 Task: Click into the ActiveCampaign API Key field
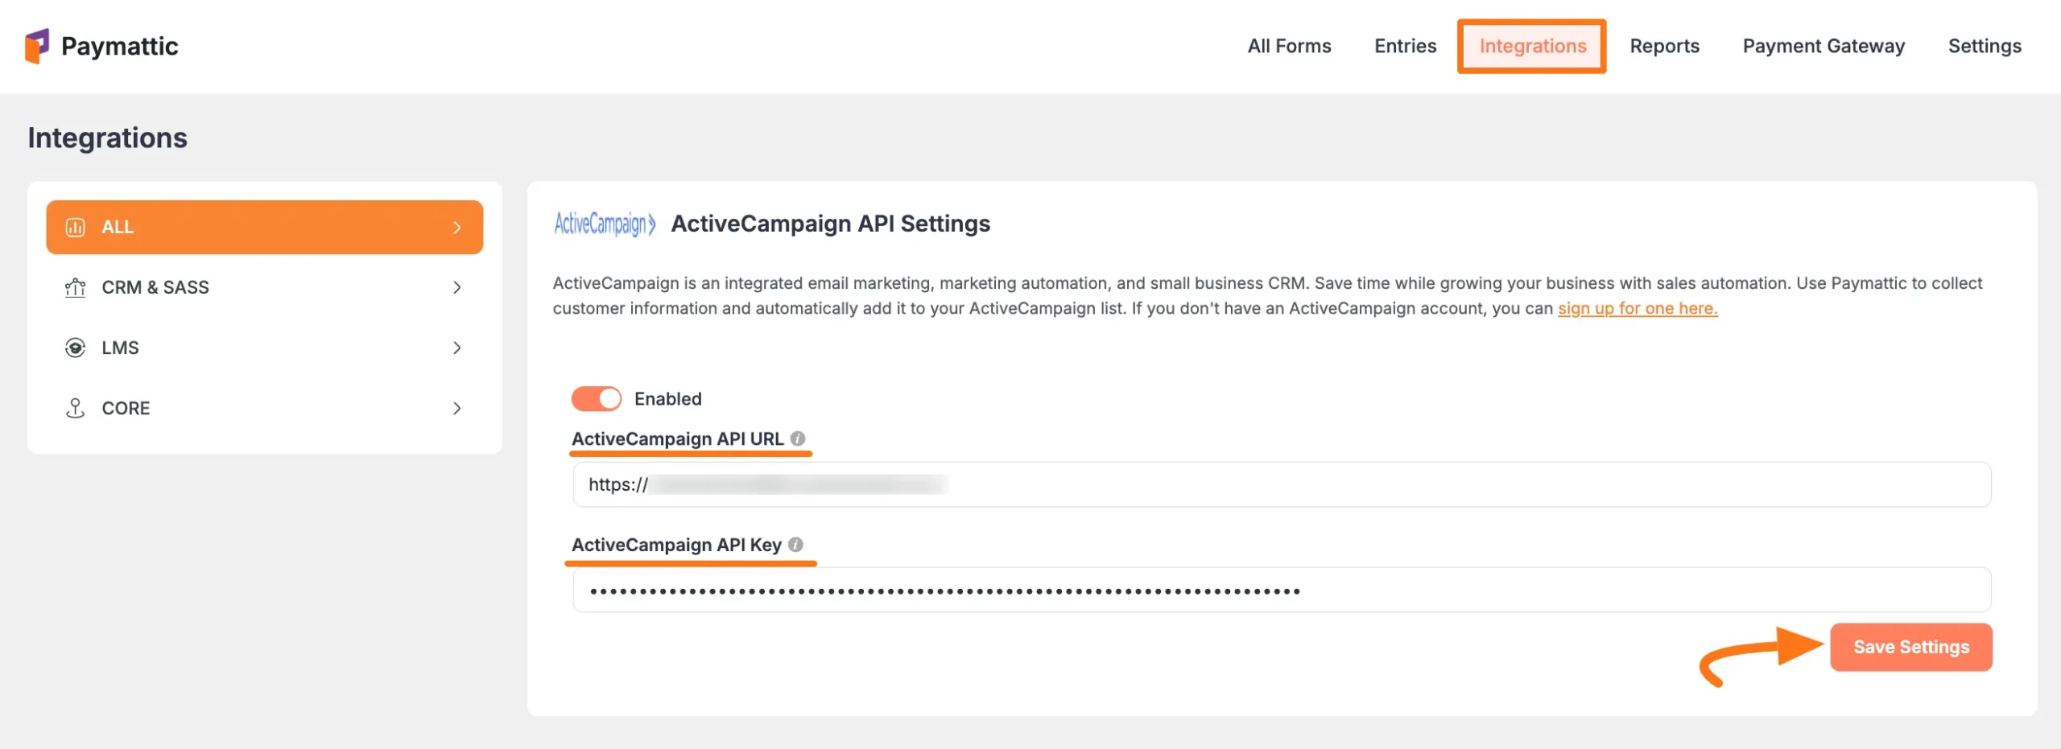point(1280,591)
